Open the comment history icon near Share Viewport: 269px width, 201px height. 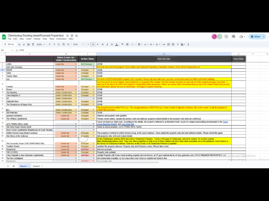(x=233, y=36)
